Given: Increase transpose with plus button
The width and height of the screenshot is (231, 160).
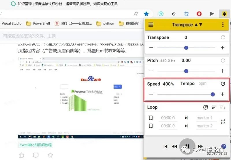Looking at the screenshot, I should 223,48.
